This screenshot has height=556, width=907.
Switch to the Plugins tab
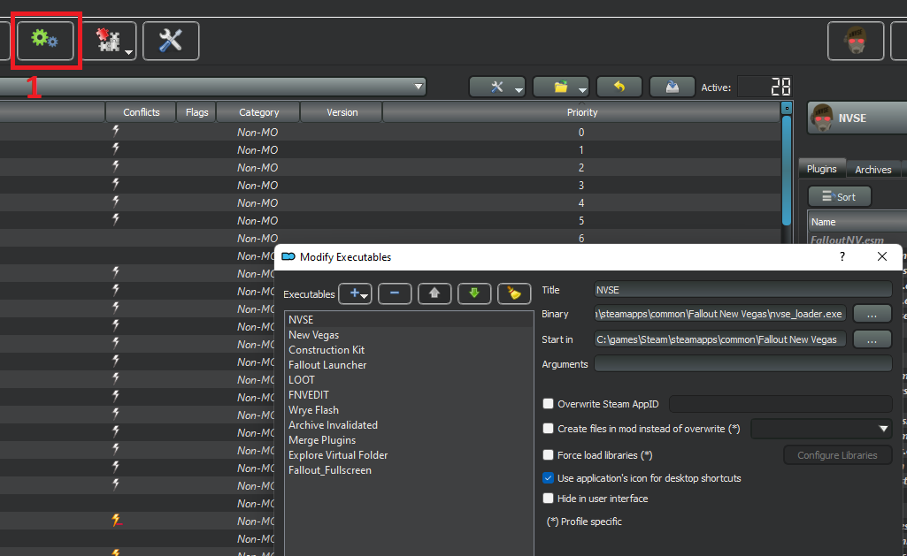pyautogui.click(x=821, y=169)
